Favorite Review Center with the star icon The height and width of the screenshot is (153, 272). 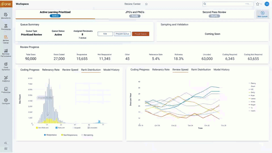coord(146,4)
